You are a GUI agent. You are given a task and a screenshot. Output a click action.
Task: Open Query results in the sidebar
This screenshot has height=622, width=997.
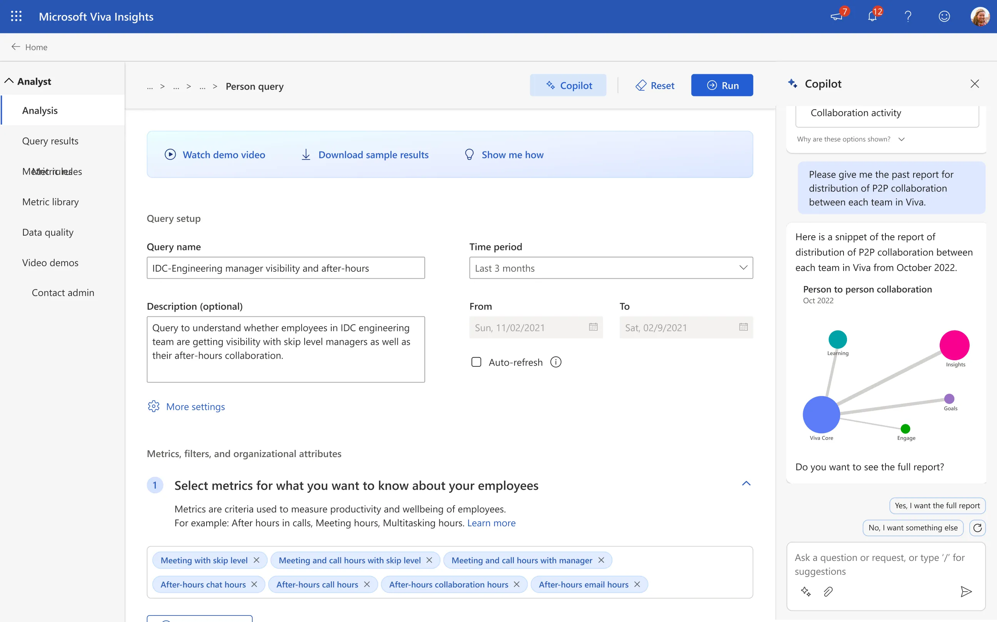(x=50, y=141)
